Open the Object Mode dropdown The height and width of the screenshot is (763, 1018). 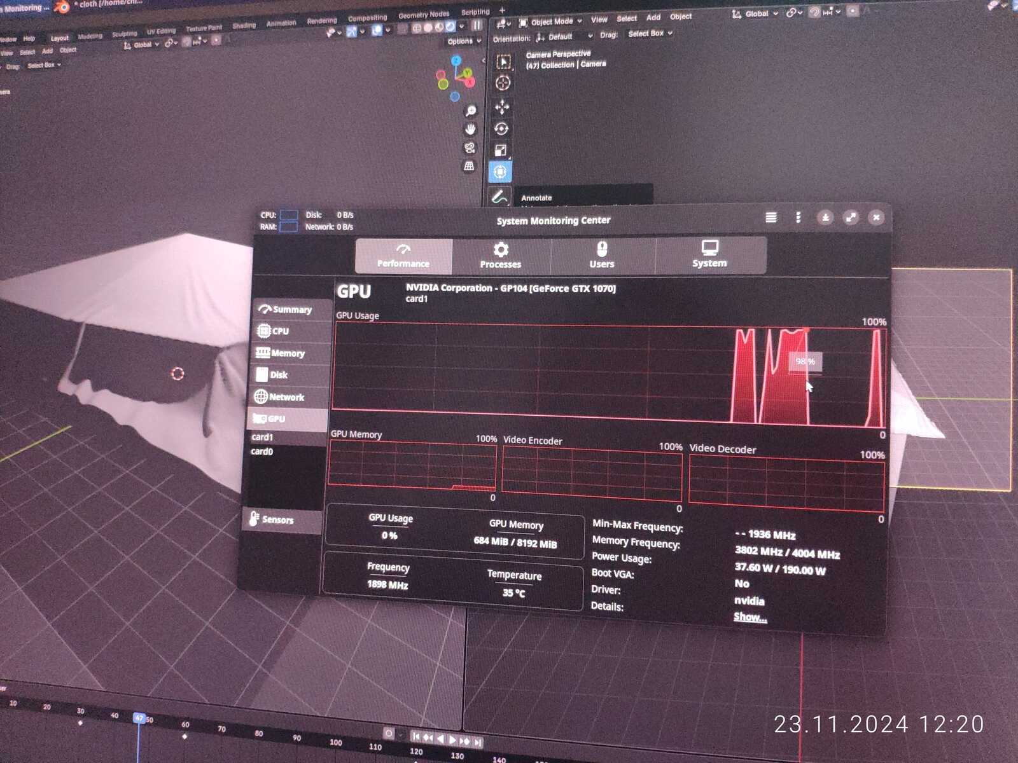(551, 22)
